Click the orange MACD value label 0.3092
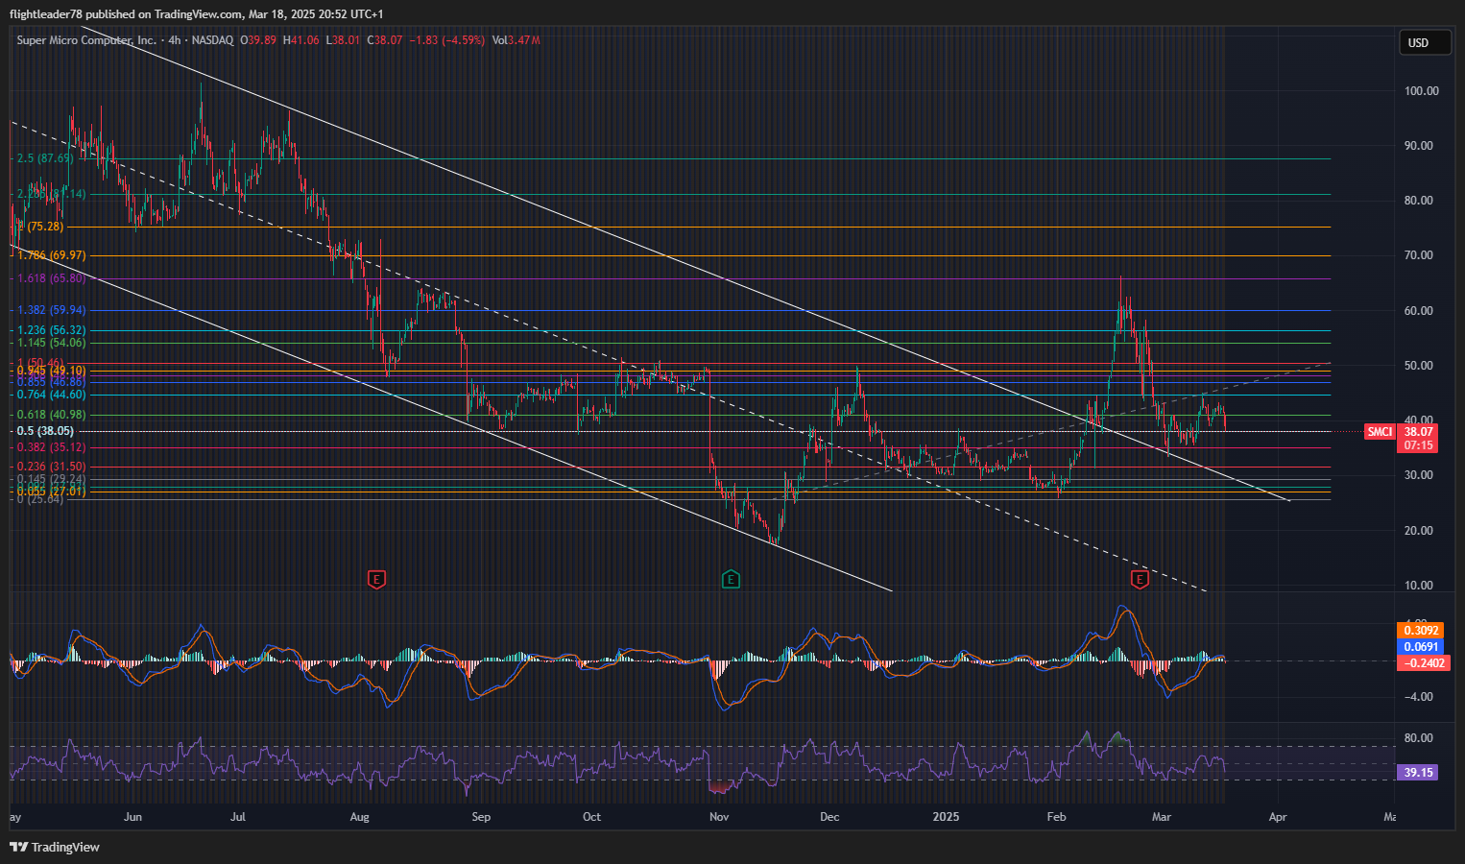The height and width of the screenshot is (864, 1465). point(1421,631)
